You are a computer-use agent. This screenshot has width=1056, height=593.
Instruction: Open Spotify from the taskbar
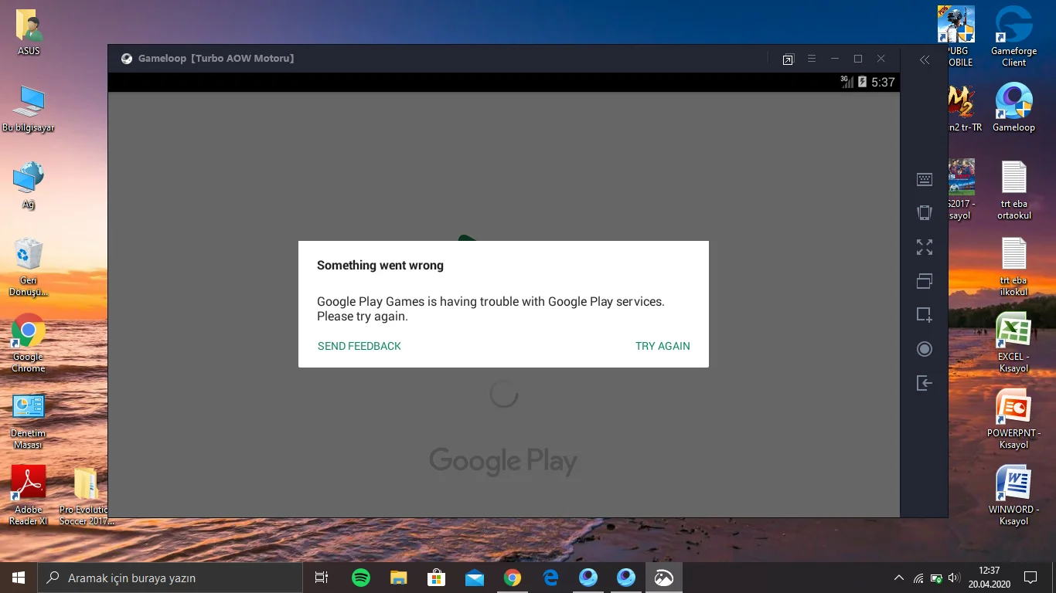point(360,578)
